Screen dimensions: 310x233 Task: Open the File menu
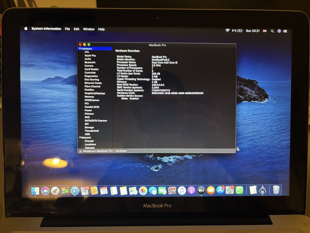pos(67,29)
